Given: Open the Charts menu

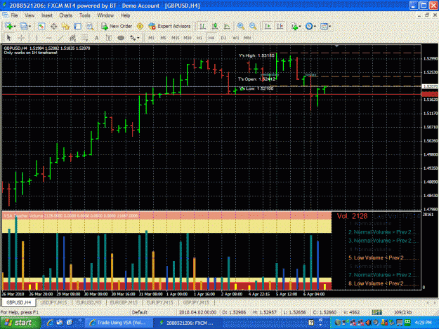Looking at the screenshot, I should (x=66, y=15).
